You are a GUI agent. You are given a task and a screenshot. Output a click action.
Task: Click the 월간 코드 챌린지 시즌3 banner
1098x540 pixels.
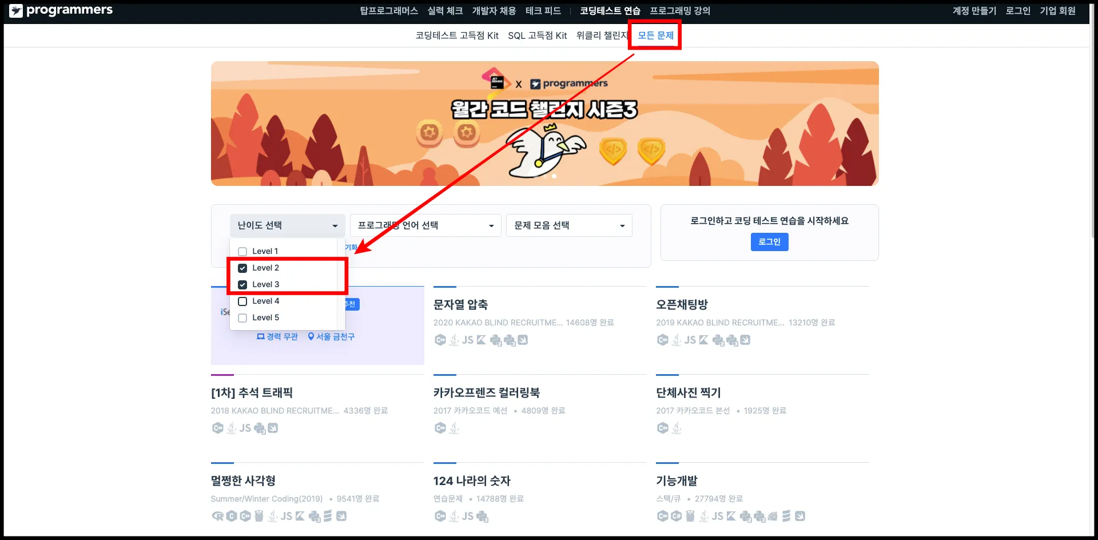544,124
